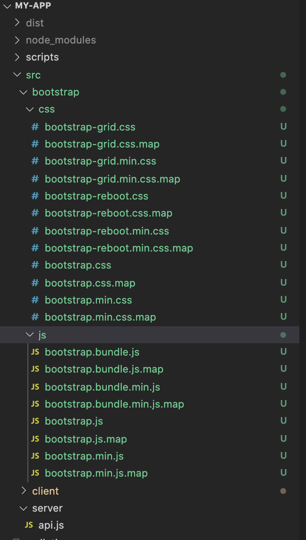Click CSS icon of bootstrap.css
Viewport: 306px width, 540px height.
click(x=35, y=265)
